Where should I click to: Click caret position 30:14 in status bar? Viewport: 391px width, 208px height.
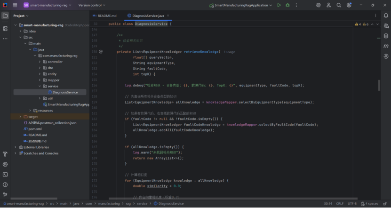coord(328,203)
